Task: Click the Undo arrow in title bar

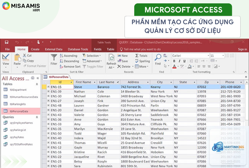Action: (x=17, y=42)
